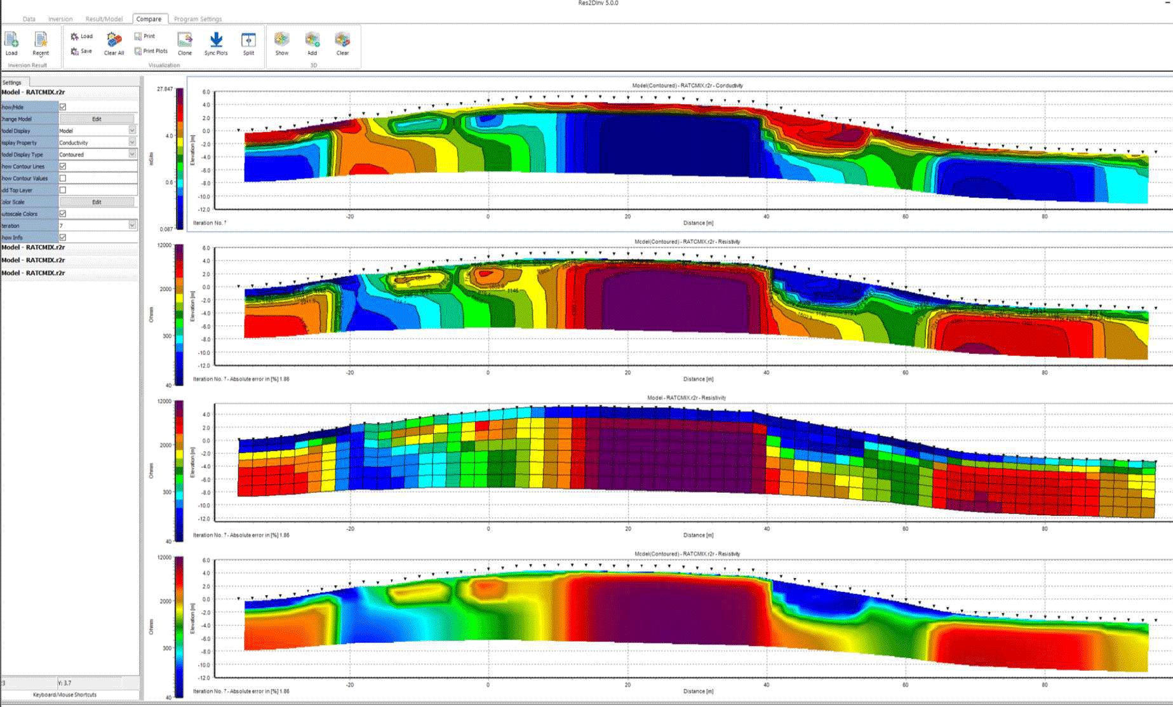This screenshot has height=707, width=1173.
Task: Activate Sync Plots
Action: pos(216,43)
